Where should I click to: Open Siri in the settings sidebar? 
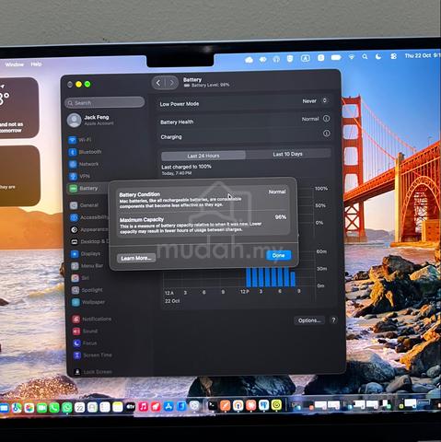(x=80, y=278)
